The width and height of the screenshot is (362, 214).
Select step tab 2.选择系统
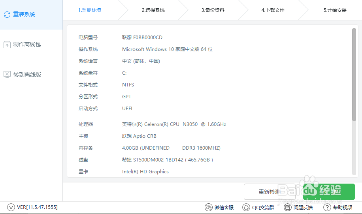tap(153, 10)
